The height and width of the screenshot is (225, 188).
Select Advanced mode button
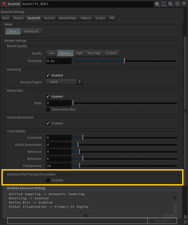tap(31, 31)
